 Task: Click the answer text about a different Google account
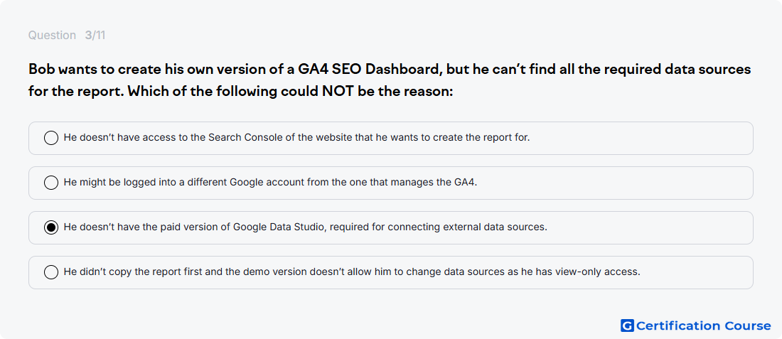(270, 183)
